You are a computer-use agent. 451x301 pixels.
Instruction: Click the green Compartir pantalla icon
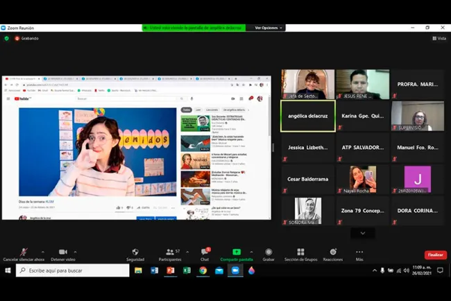click(236, 252)
